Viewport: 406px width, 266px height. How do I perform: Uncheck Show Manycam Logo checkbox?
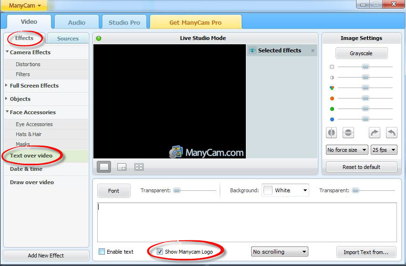(160, 252)
